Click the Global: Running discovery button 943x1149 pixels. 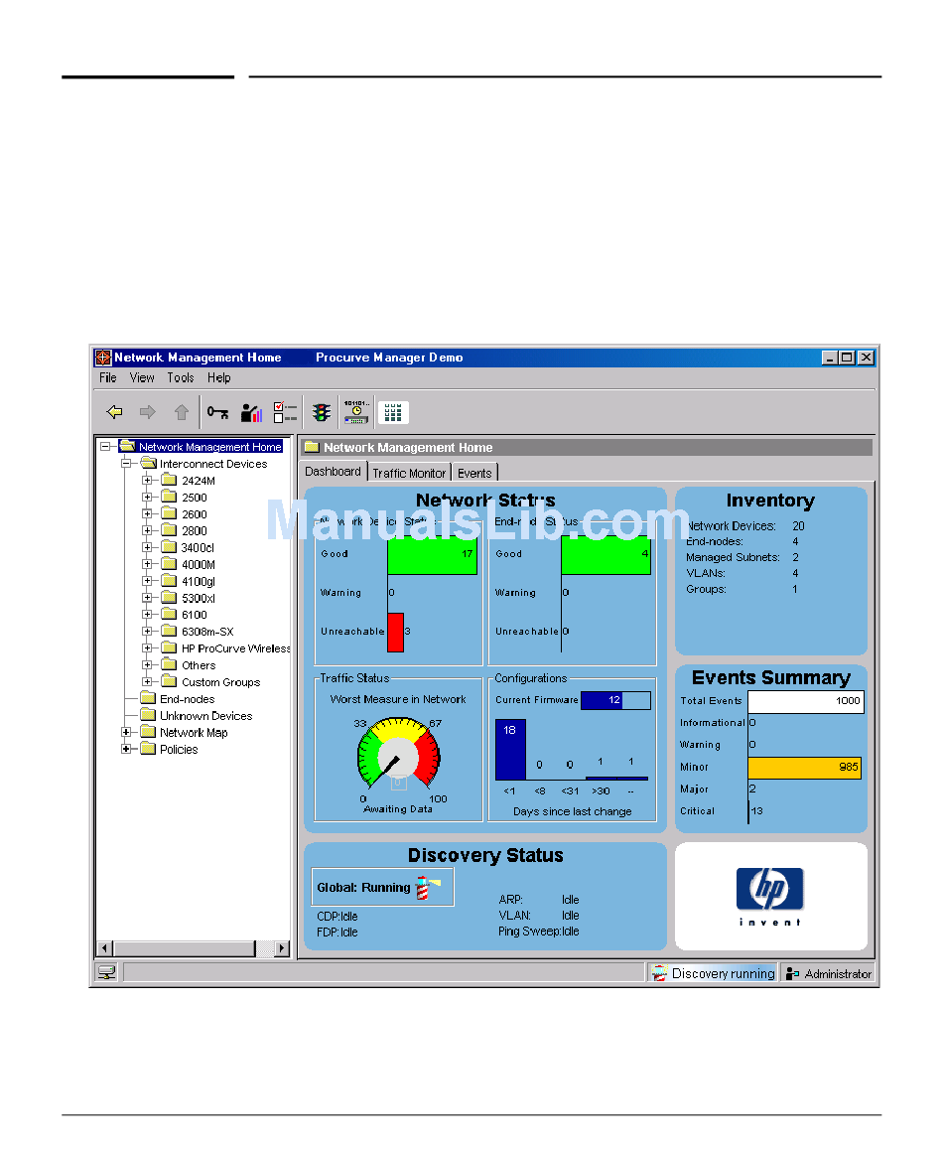click(382, 888)
